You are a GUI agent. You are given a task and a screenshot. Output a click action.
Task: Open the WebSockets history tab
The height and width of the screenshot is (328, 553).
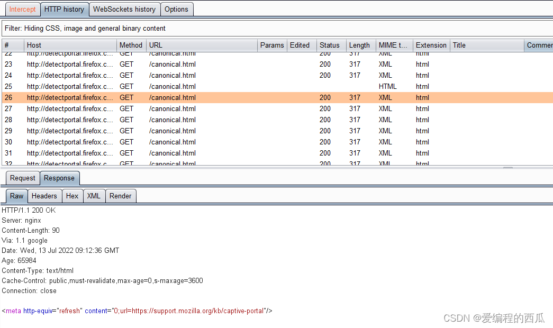[x=124, y=10]
